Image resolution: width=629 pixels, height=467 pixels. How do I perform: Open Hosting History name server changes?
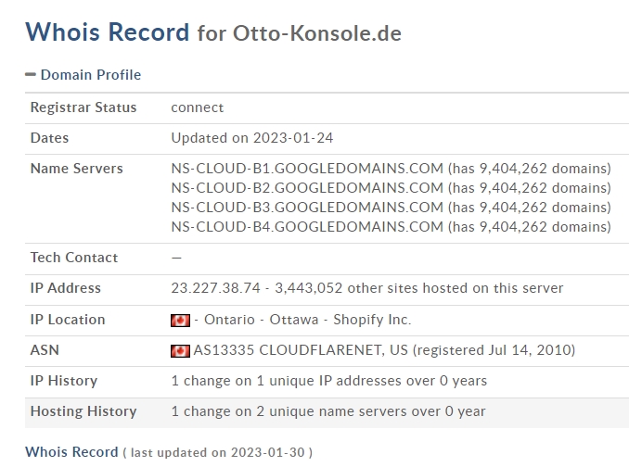pos(328,411)
